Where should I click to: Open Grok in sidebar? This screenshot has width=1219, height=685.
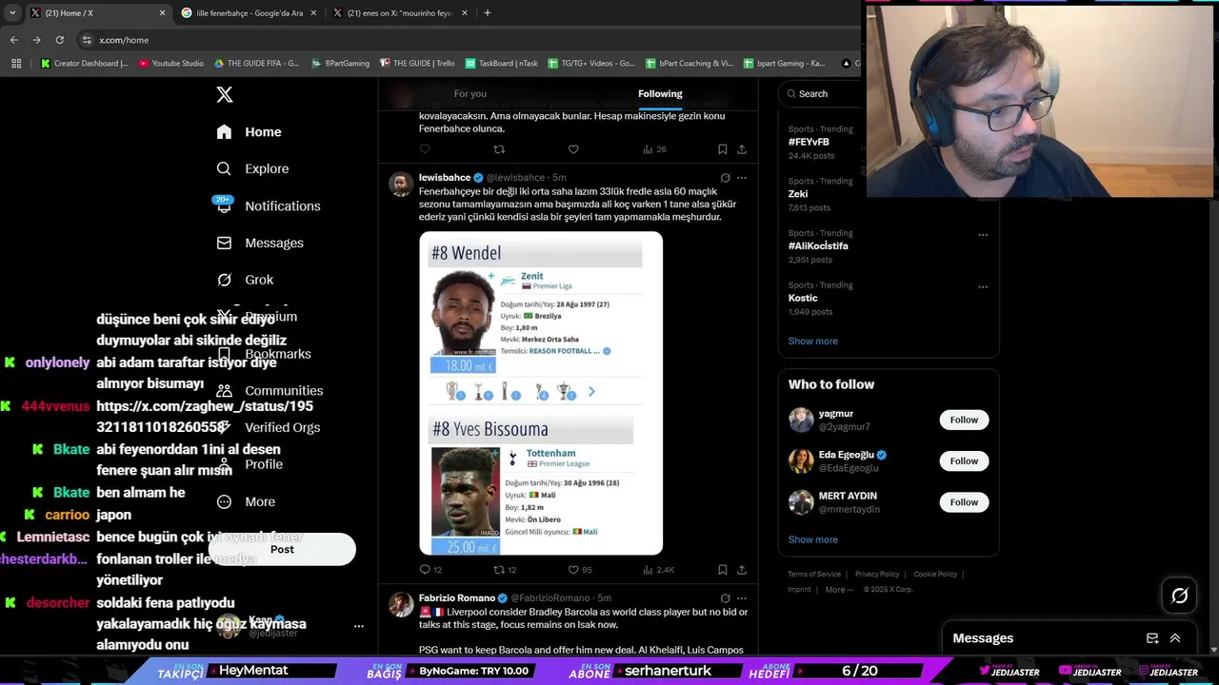click(246, 280)
